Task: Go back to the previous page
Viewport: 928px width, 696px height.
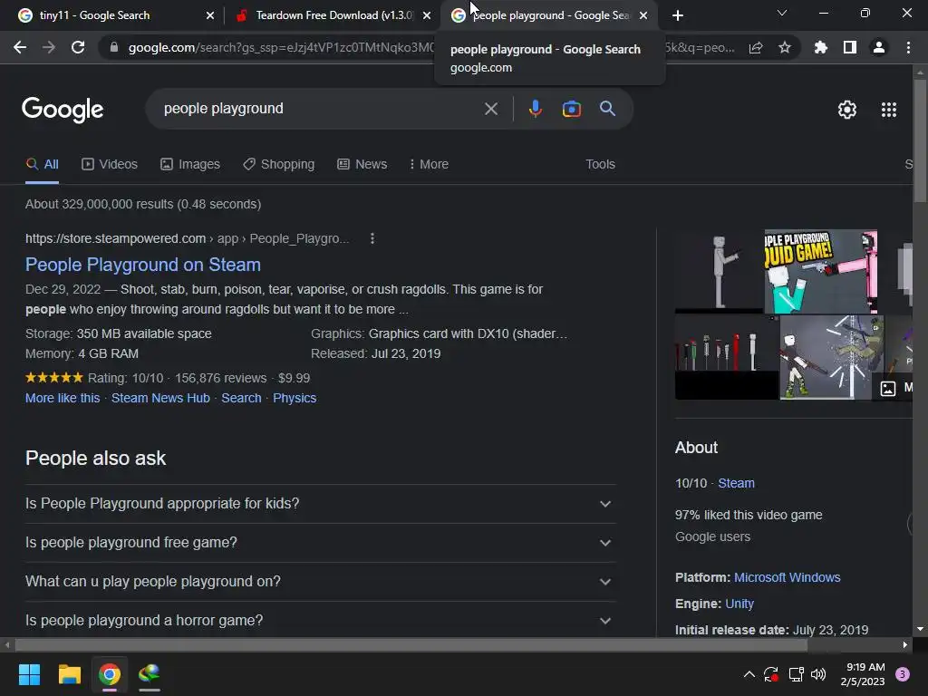Action: pos(20,47)
